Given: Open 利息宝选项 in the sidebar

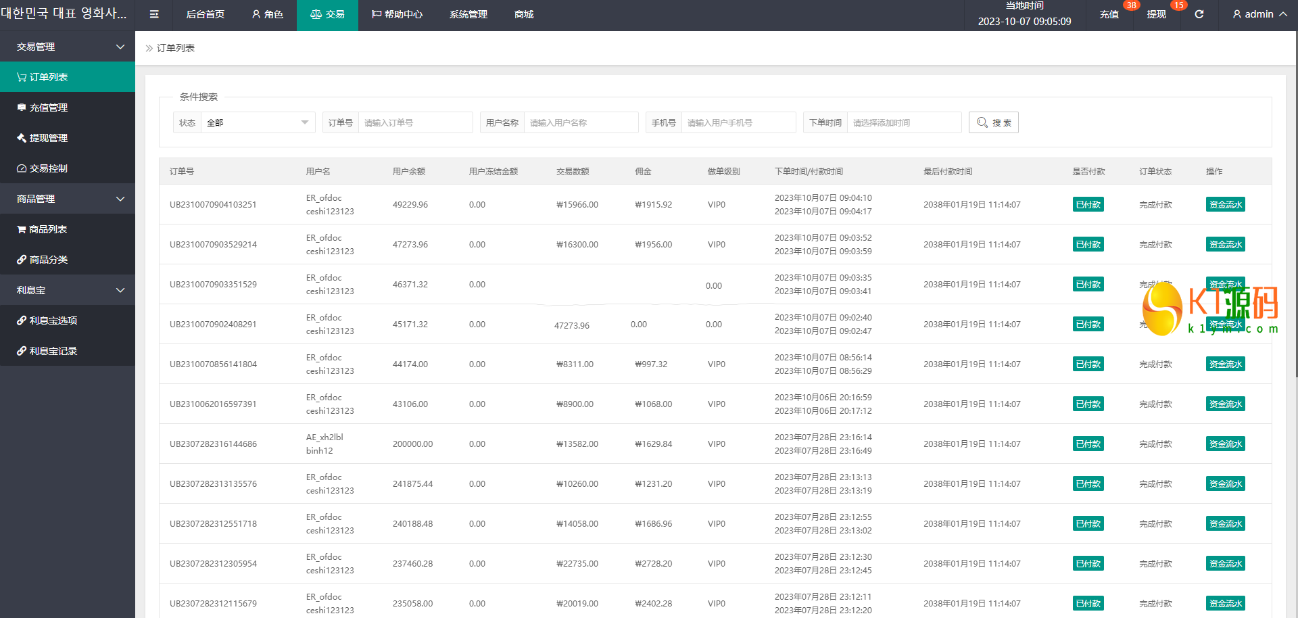Looking at the screenshot, I should tap(53, 320).
